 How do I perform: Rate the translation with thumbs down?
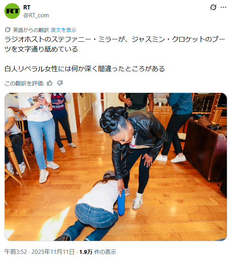tap(59, 83)
